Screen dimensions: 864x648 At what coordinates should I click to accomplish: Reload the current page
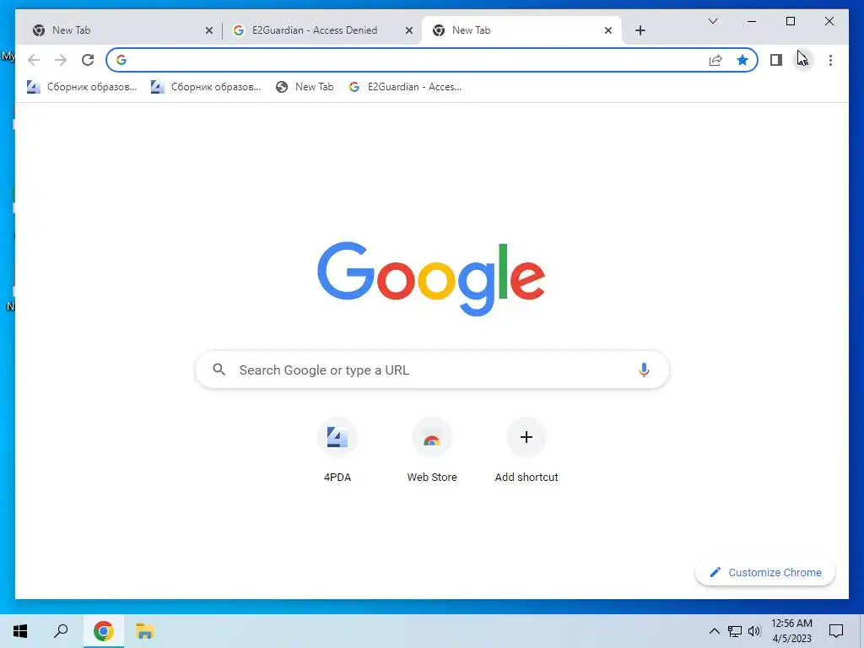[x=88, y=60]
